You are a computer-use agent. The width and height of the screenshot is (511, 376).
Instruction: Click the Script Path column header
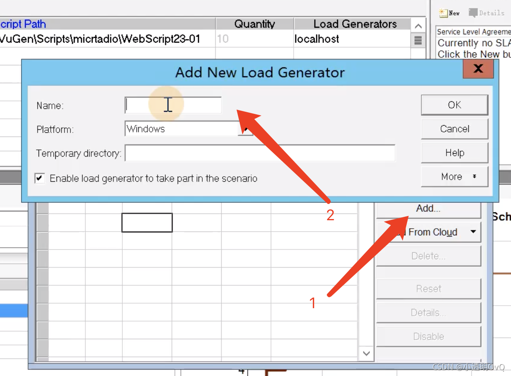click(x=108, y=24)
